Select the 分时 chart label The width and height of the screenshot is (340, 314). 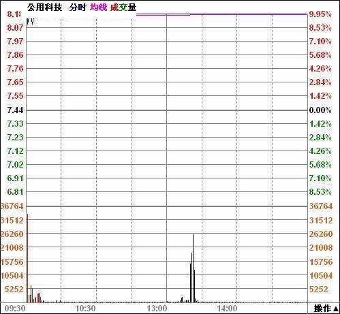pos(78,7)
